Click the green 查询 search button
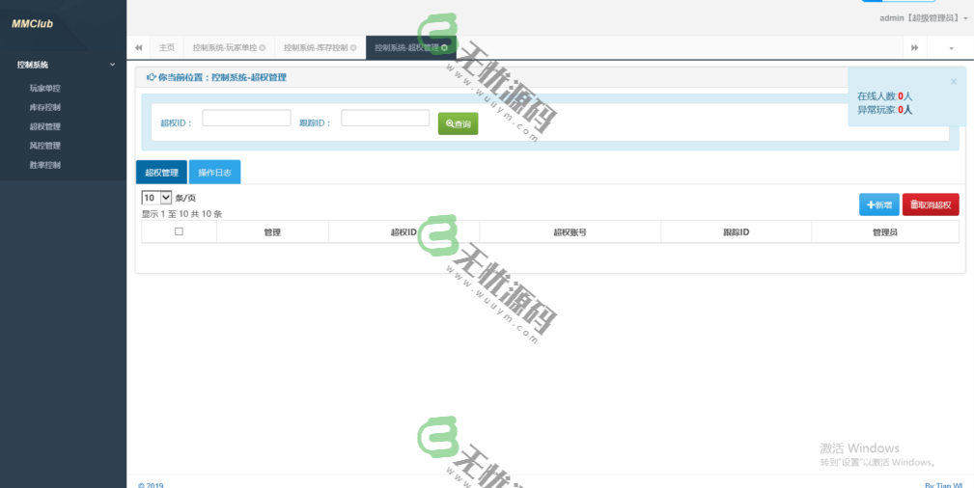 (458, 124)
